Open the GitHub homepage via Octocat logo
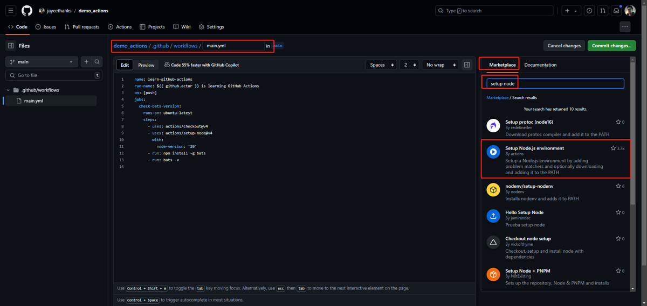This screenshot has width=647, height=306. coord(27,11)
